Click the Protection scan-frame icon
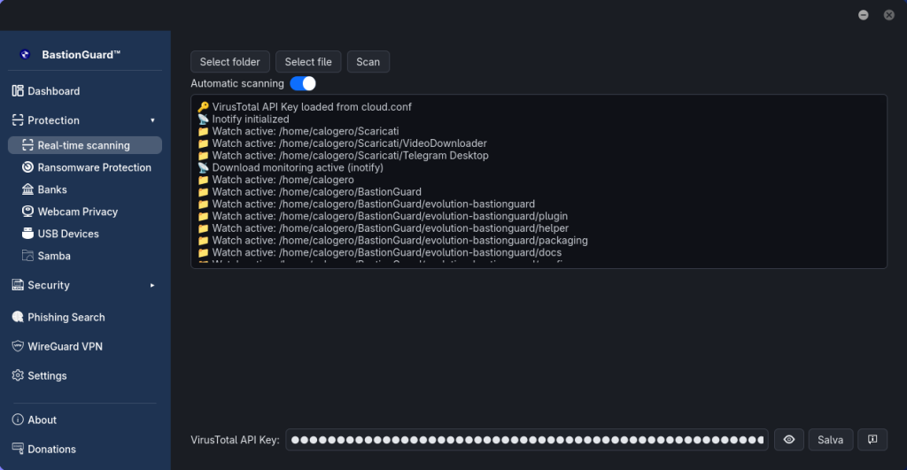This screenshot has height=470, width=907. [x=18, y=120]
